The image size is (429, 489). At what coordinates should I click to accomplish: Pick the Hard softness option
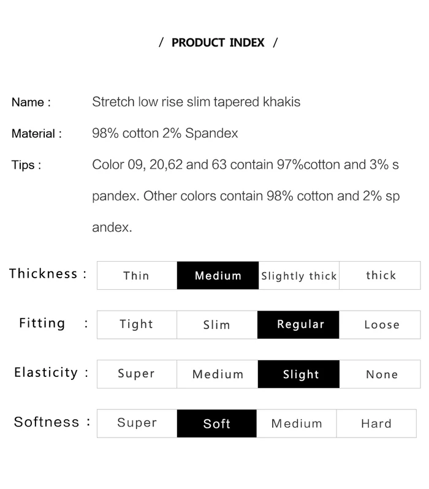coord(376,423)
